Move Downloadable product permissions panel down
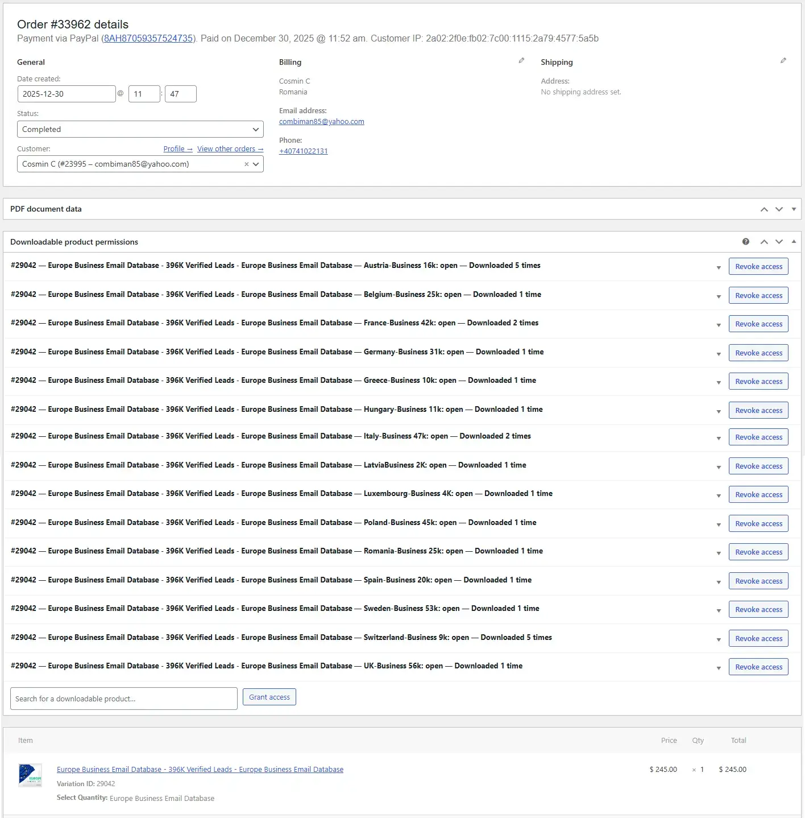 click(x=779, y=242)
